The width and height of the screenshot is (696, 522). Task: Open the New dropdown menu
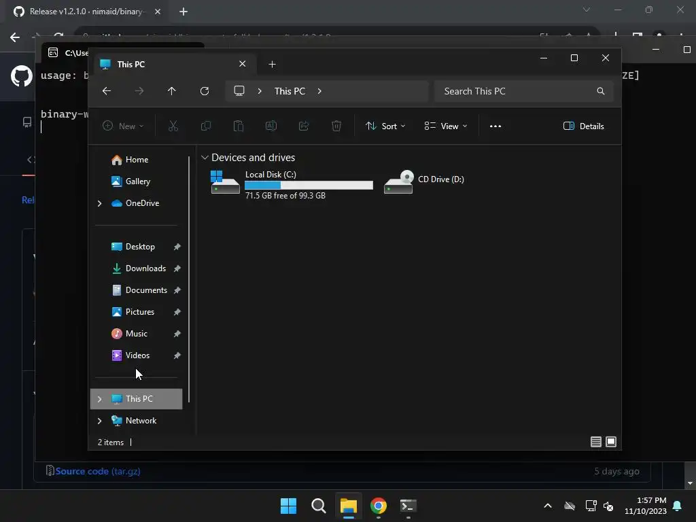(123, 126)
